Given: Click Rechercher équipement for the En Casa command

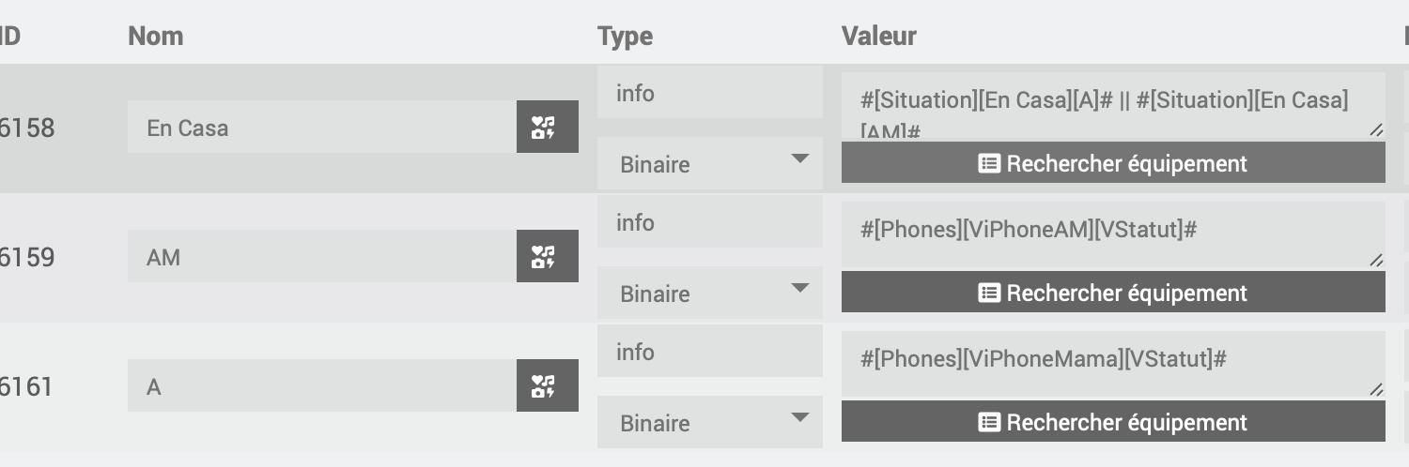Looking at the screenshot, I should [x=1113, y=163].
